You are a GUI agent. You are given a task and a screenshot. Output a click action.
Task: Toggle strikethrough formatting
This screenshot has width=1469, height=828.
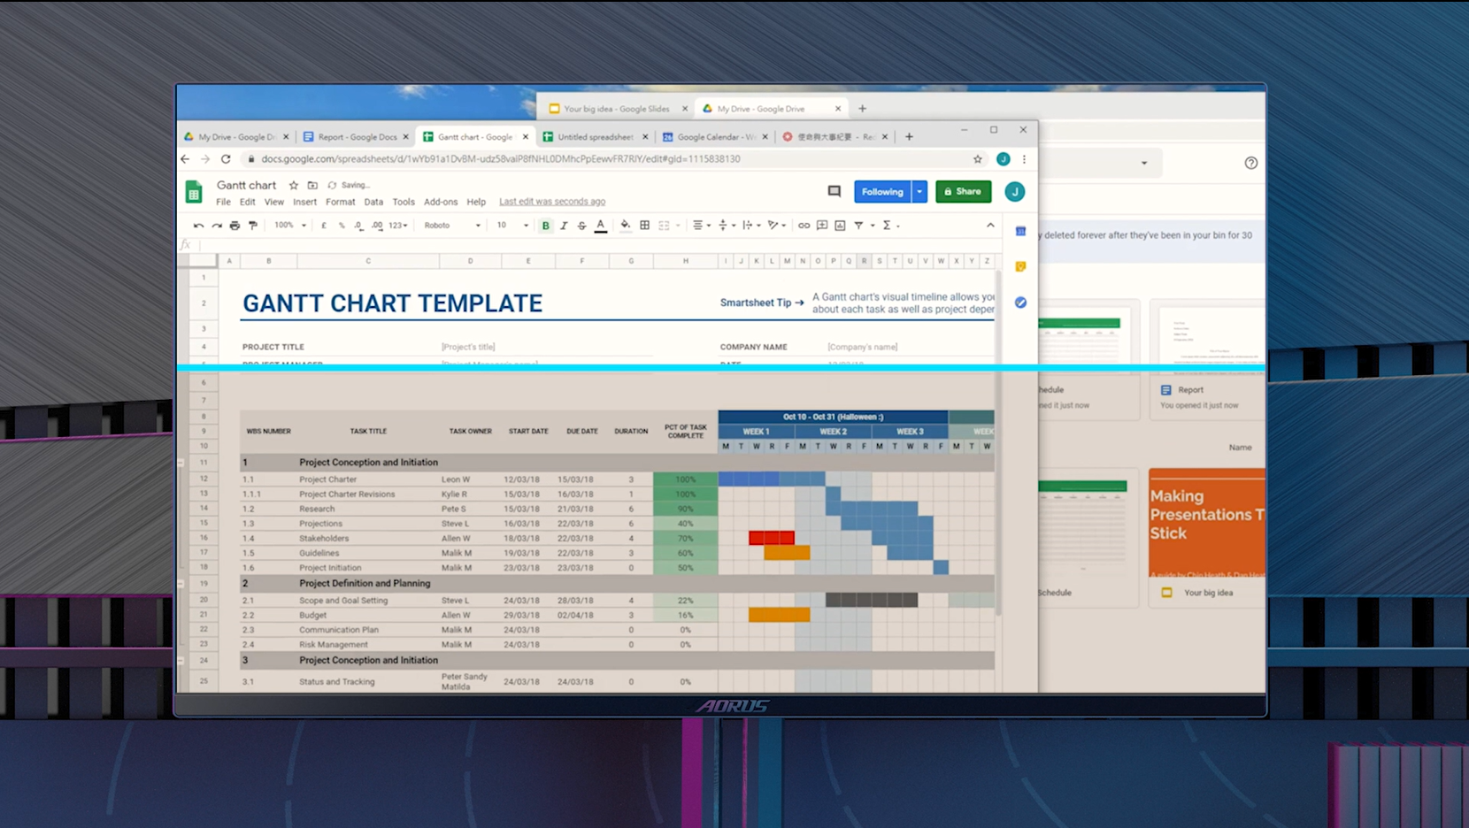(x=581, y=226)
